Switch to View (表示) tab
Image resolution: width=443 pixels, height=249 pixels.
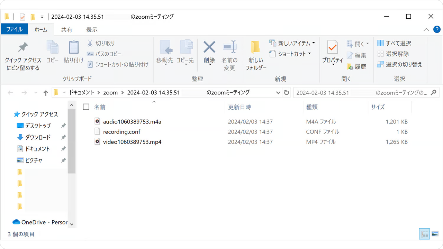pyautogui.click(x=92, y=29)
